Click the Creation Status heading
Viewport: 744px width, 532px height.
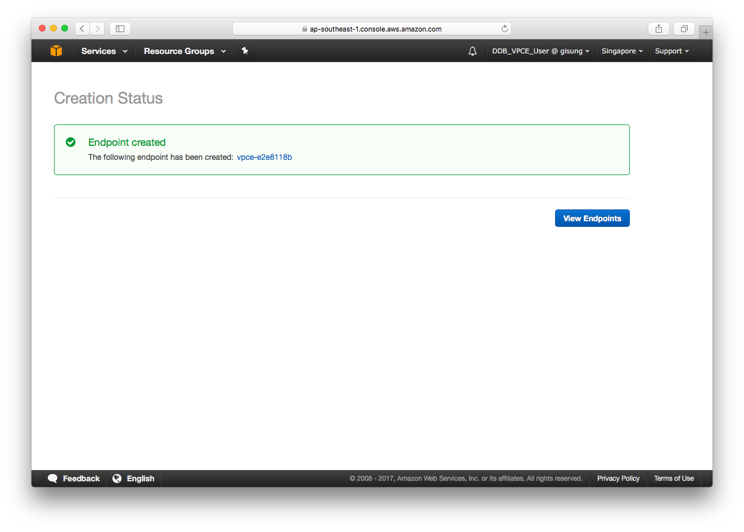[x=109, y=98]
